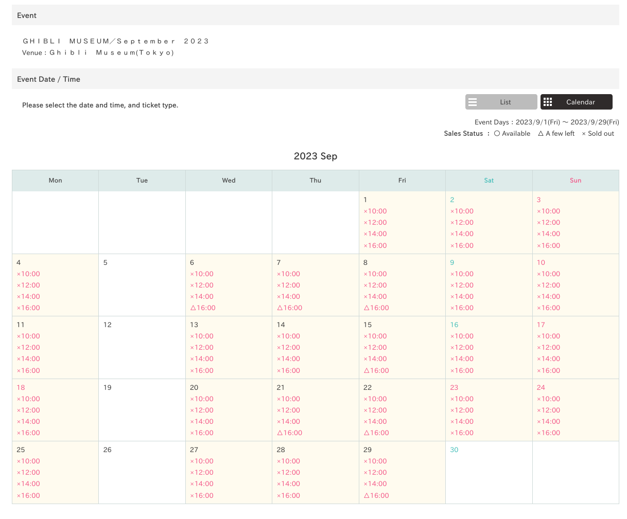The height and width of the screenshot is (519, 627).
Task: Click sold-out 14:00 slot on September 17
Action: tap(549, 359)
